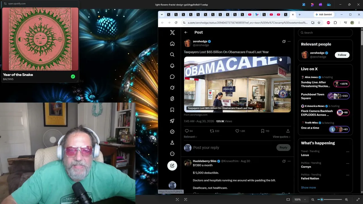Switch to the first X tab
This screenshot has width=363, height=204.
coord(169,14)
